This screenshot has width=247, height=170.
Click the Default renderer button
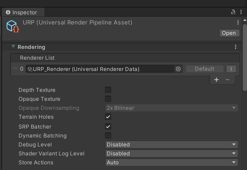click(205, 69)
